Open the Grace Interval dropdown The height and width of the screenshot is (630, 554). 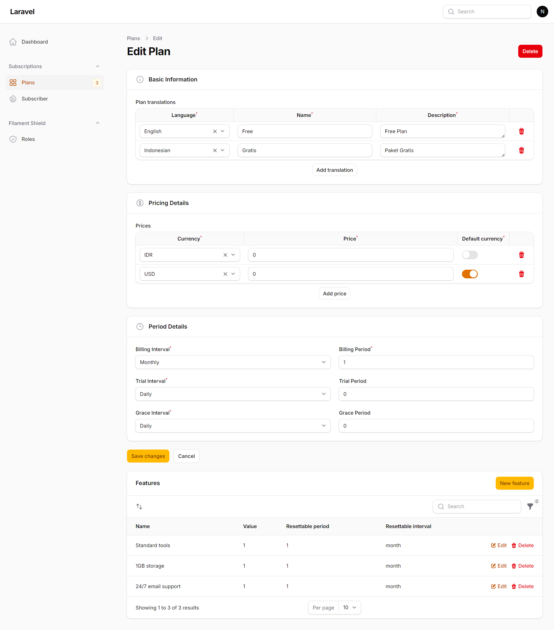(x=233, y=426)
